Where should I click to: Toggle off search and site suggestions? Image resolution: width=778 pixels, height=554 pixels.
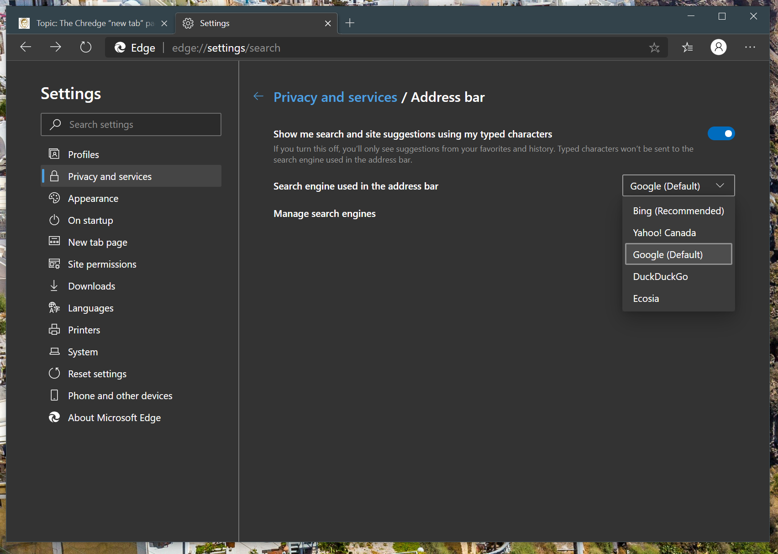coord(721,134)
